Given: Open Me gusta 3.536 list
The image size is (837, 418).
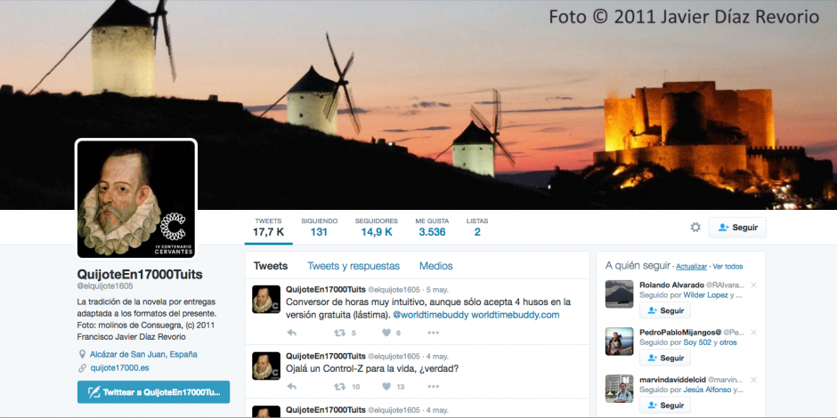Looking at the screenshot, I should (432, 227).
